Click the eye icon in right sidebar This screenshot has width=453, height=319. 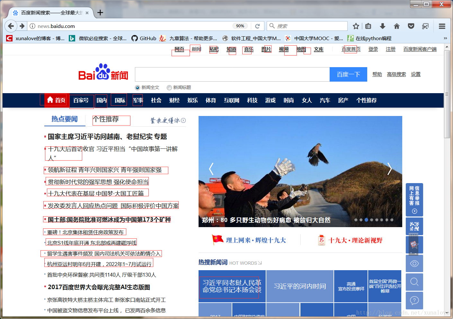[x=414, y=263]
